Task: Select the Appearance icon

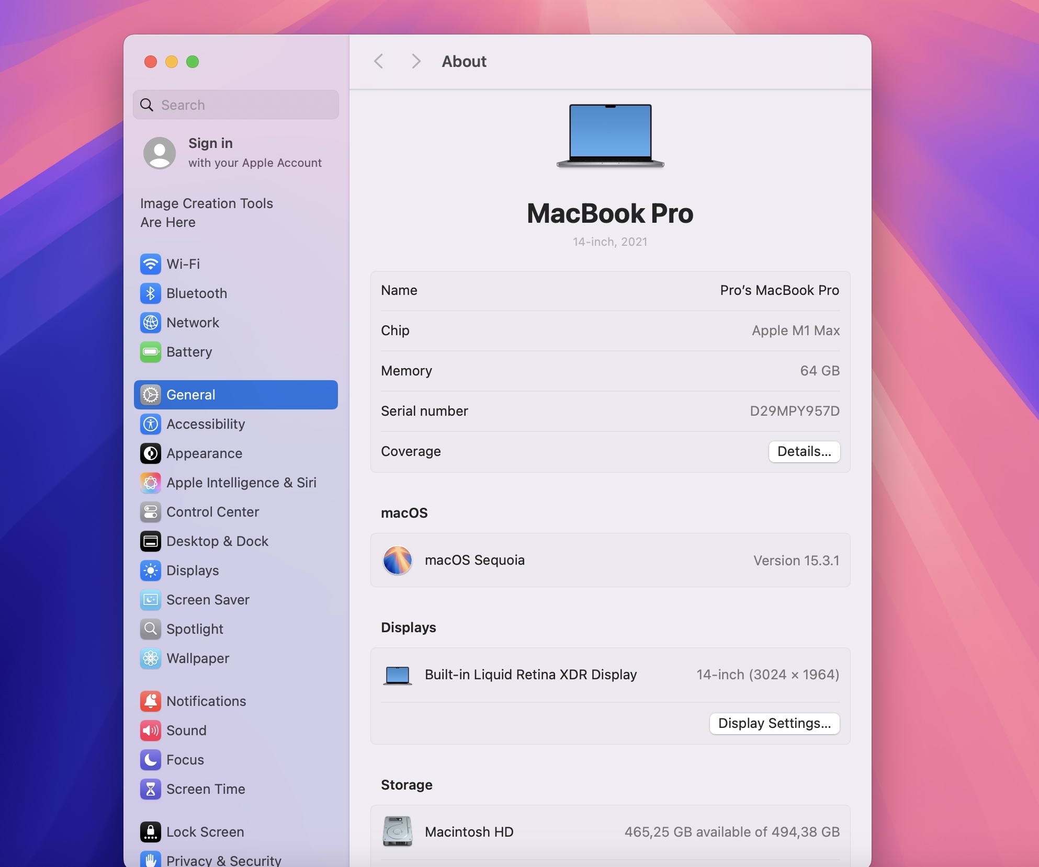Action: point(151,453)
